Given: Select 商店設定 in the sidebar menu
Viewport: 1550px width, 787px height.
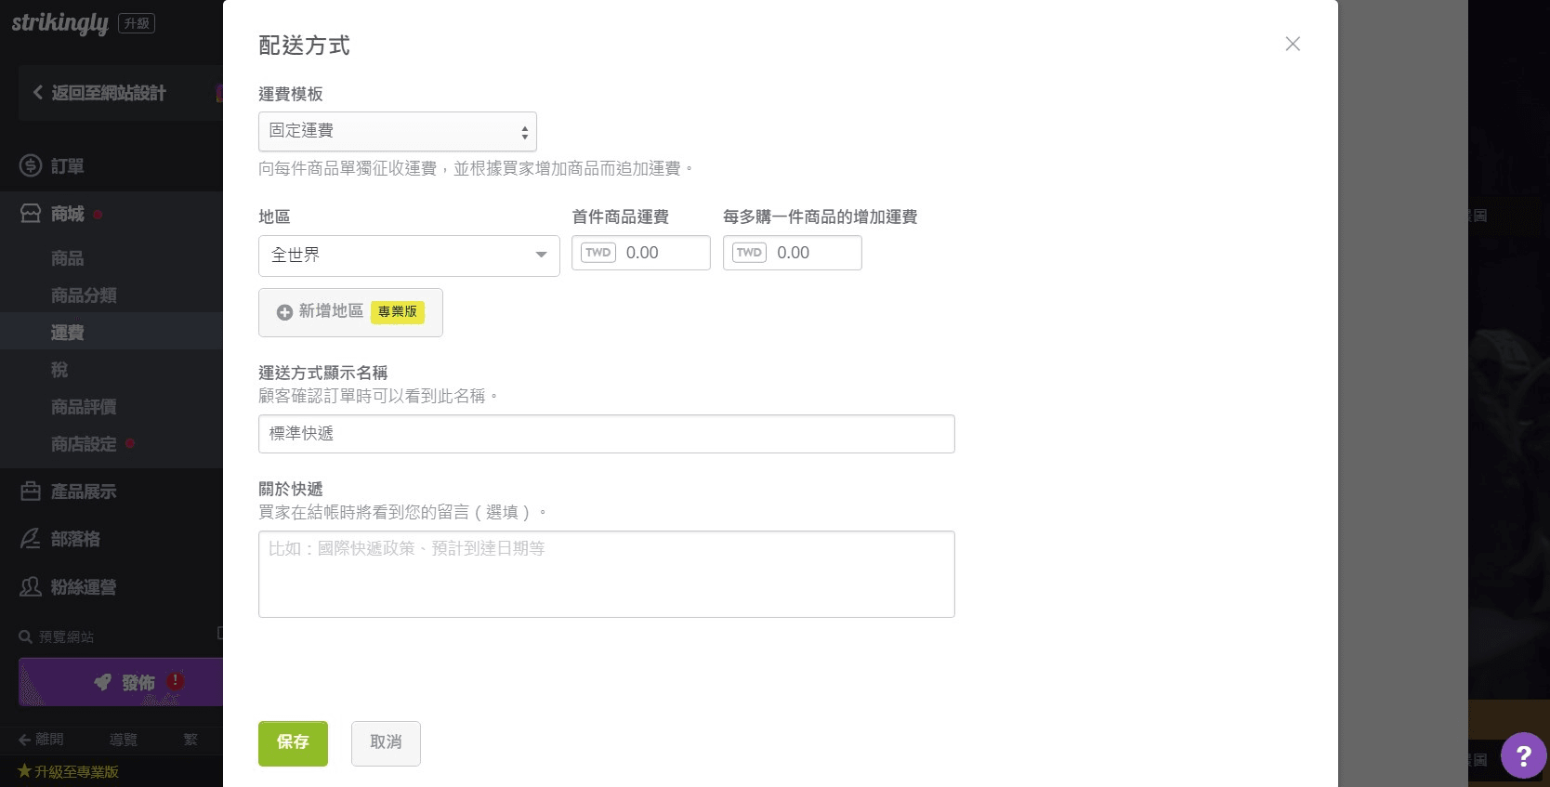Looking at the screenshot, I should (x=84, y=444).
